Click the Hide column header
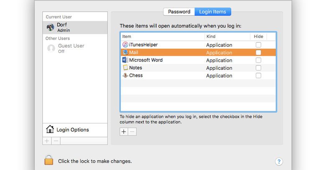This screenshot has height=170, width=326. click(258, 37)
